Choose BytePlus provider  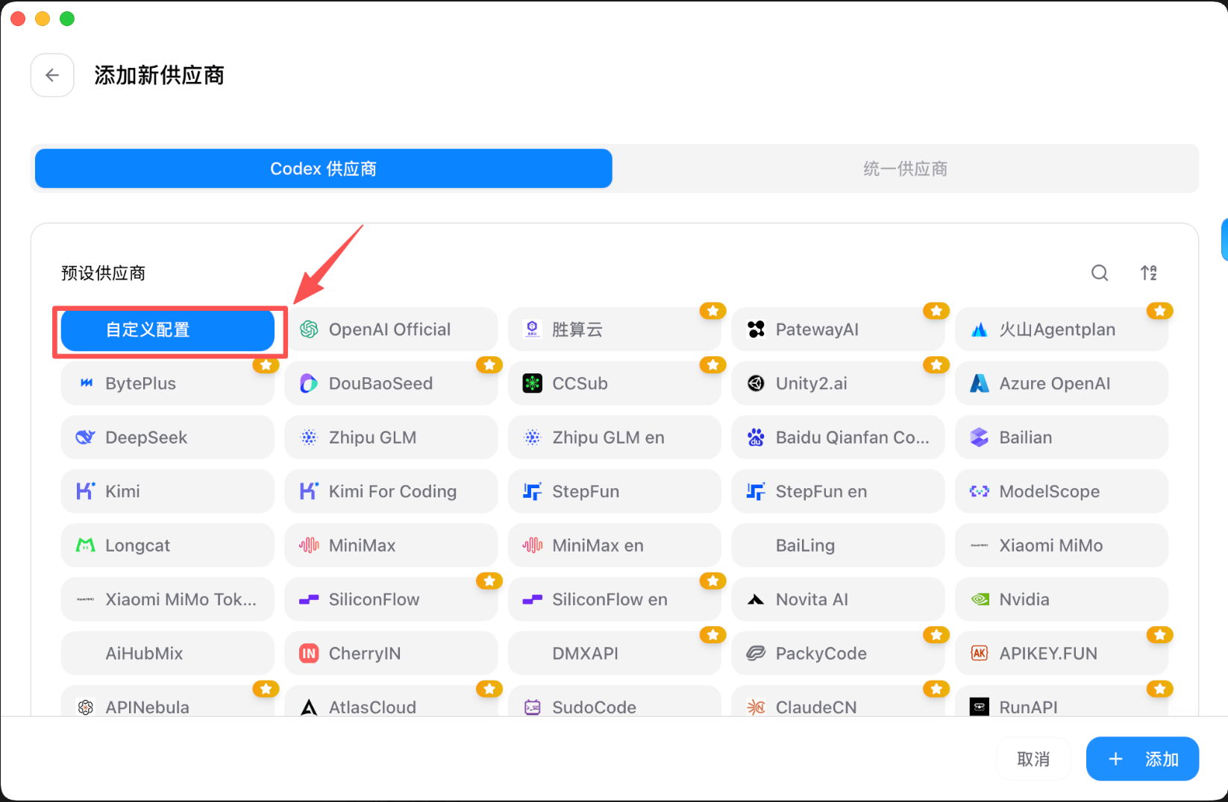click(x=168, y=383)
